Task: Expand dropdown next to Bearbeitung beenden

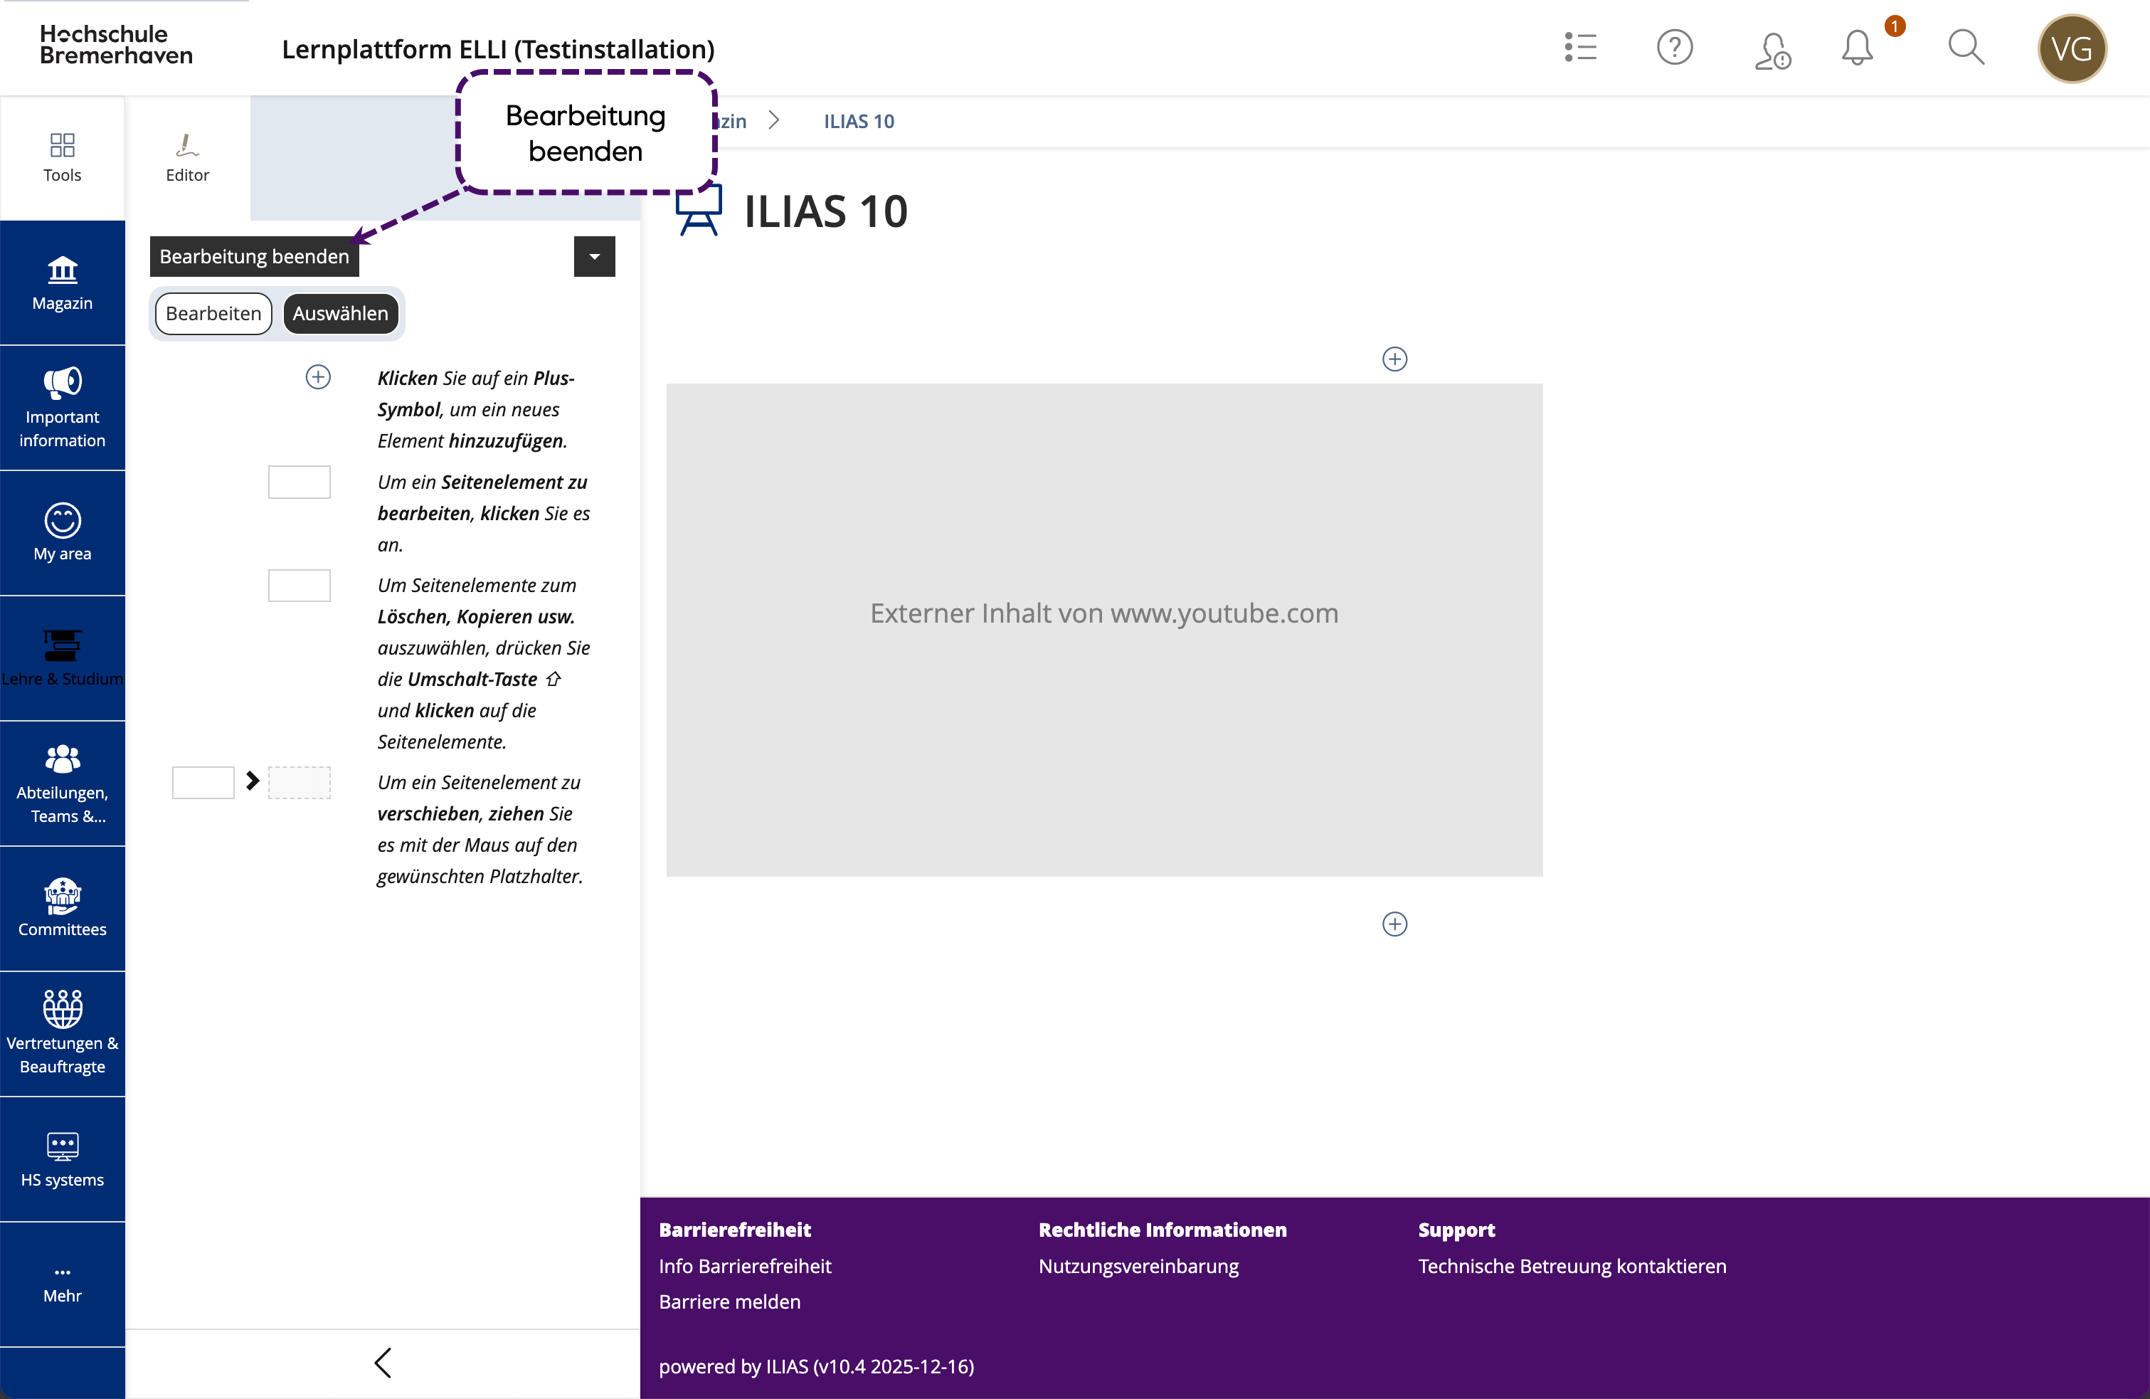Action: coord(594,257)
